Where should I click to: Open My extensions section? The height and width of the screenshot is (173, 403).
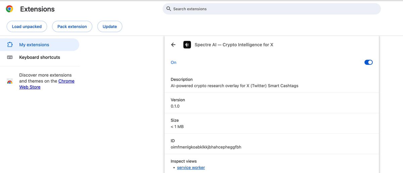(x=40, y=45)
